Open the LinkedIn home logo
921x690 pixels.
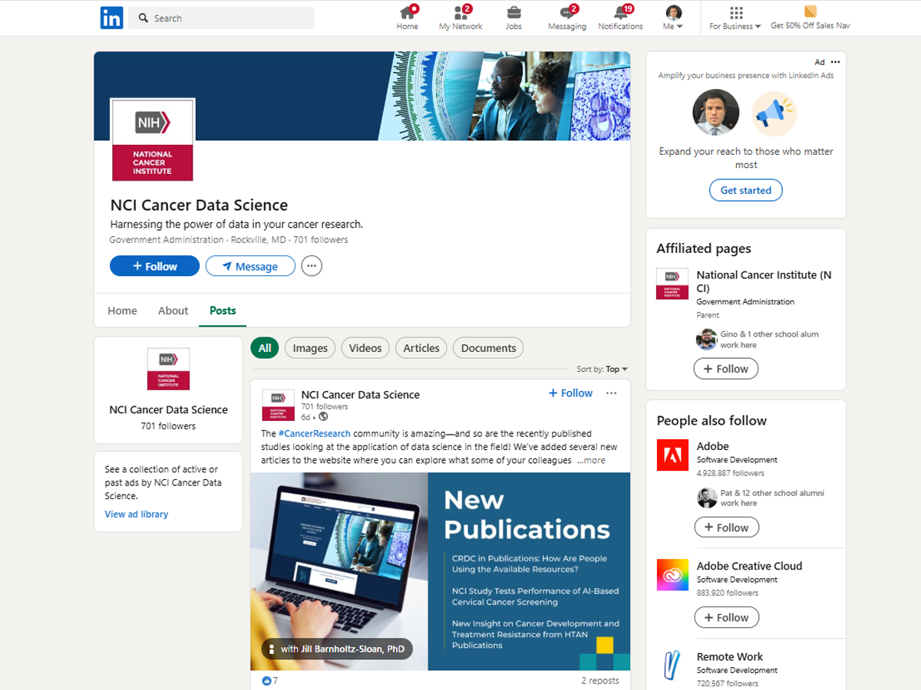point(111,18)
